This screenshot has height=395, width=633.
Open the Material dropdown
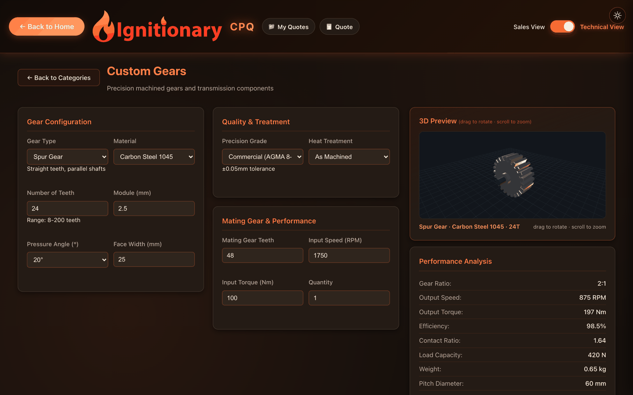pos(154,157)
